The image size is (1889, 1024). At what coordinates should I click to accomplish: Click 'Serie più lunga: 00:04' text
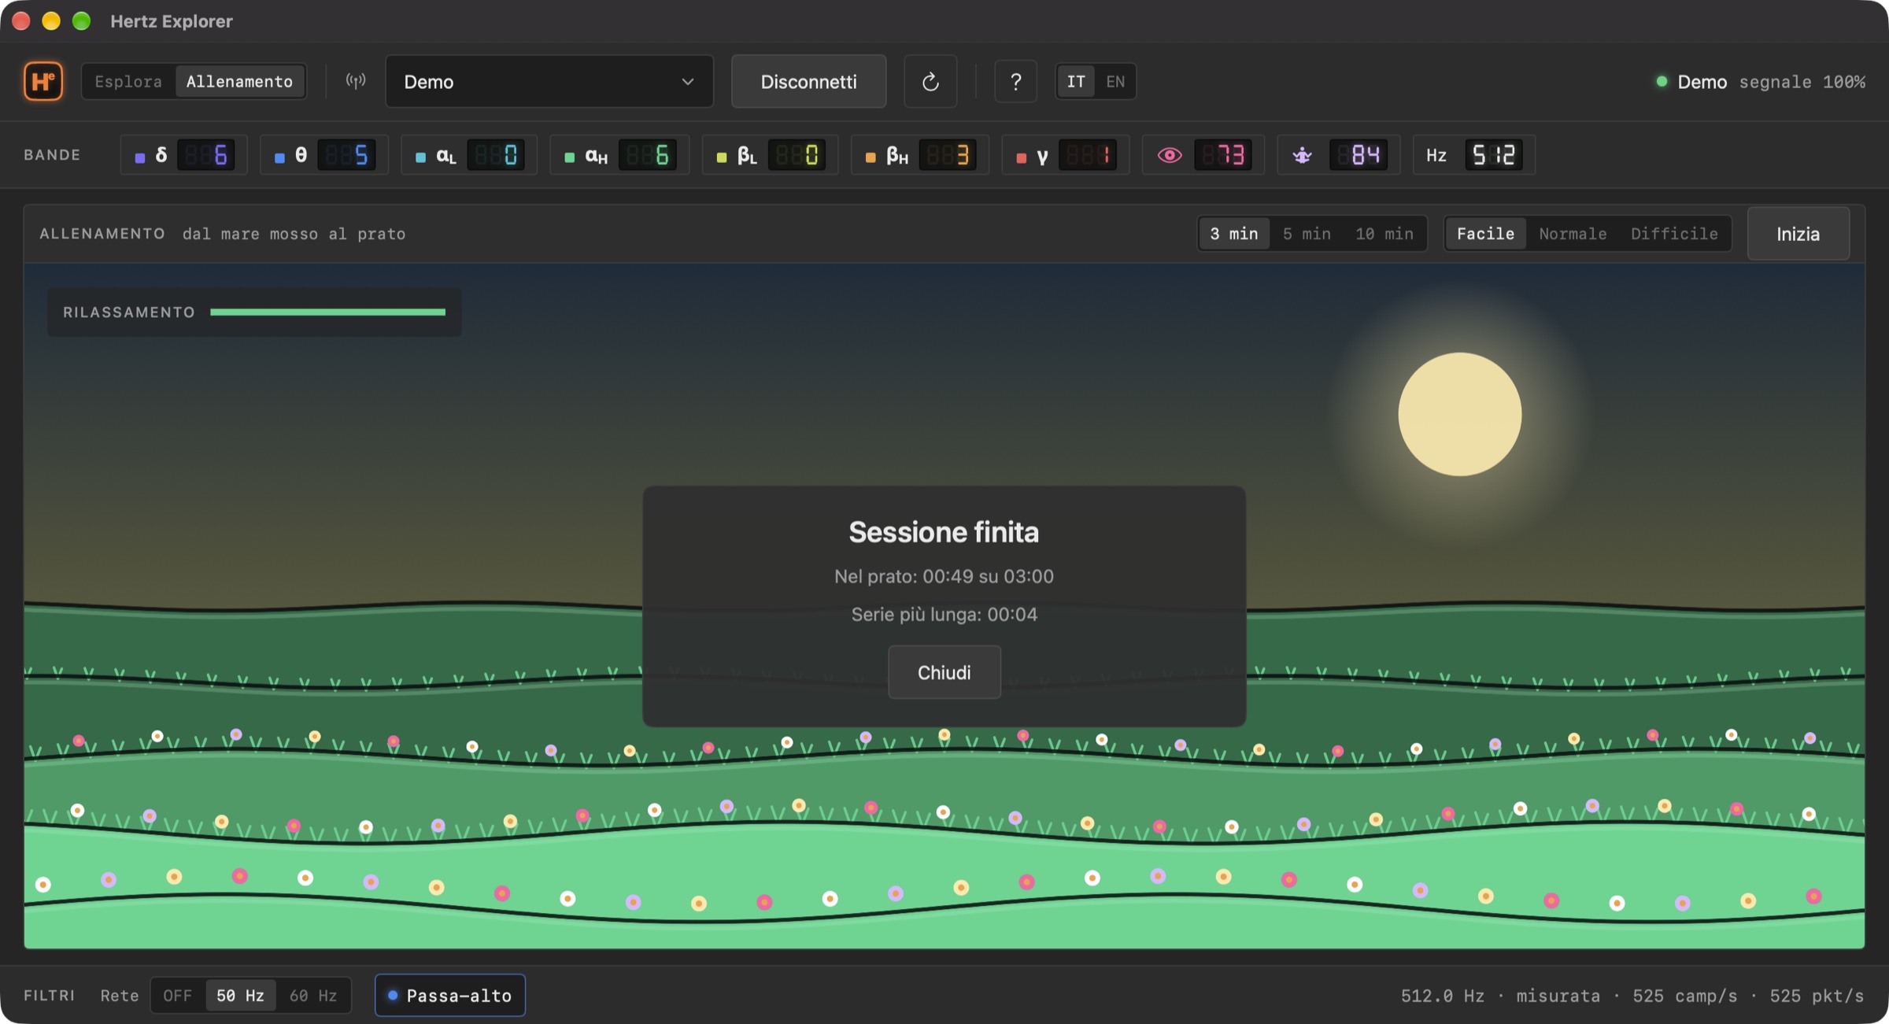pyautogui.click(x=944, y=614)
